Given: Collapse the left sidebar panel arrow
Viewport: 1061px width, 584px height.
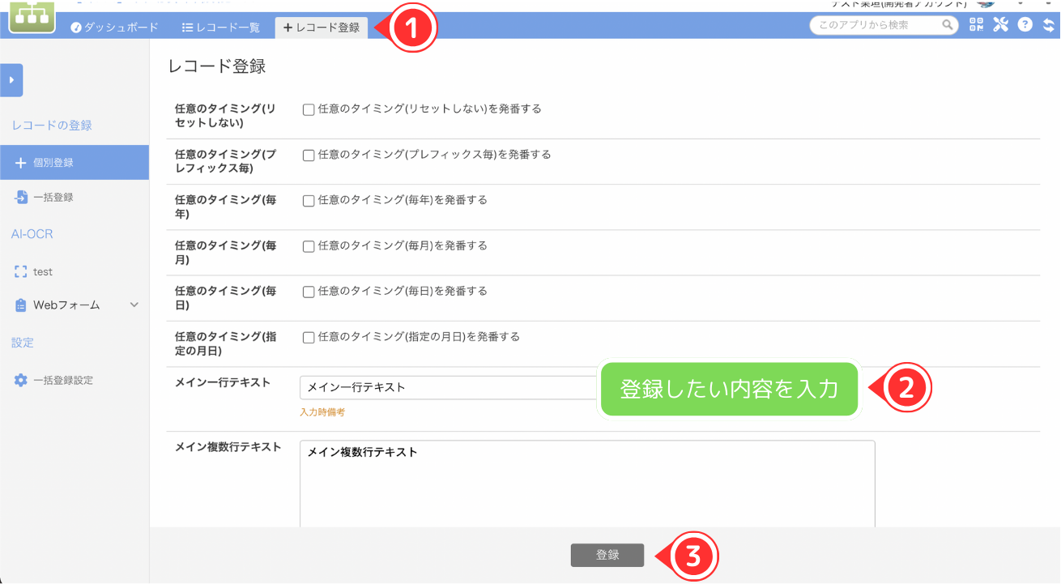Looking at the screenshot, I should [x=11, y=80].
